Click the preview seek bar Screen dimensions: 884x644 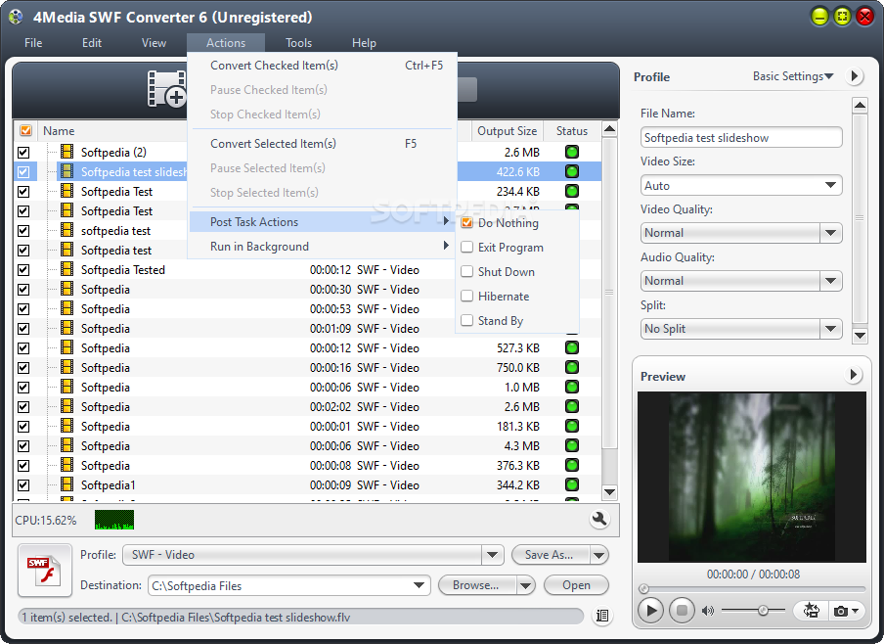click(752, 588)
